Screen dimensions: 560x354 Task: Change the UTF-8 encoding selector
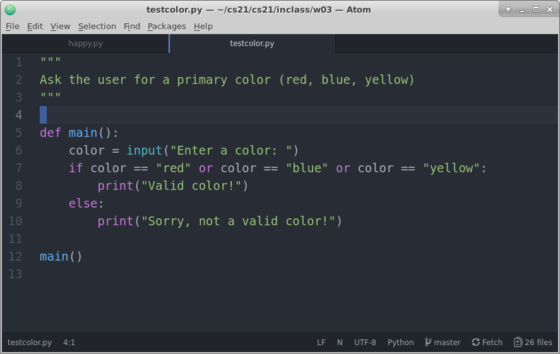[x=365, y=342]
